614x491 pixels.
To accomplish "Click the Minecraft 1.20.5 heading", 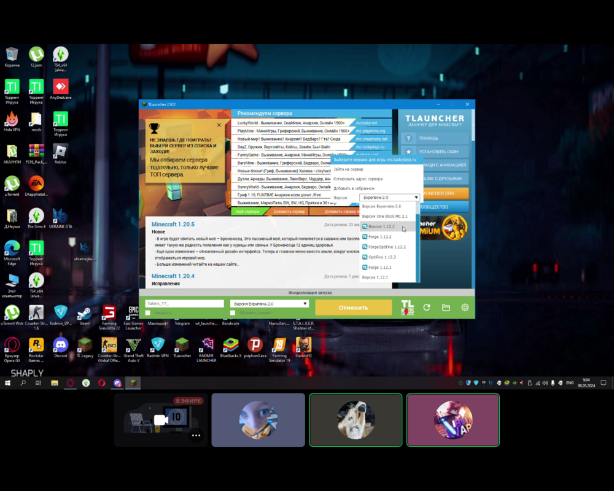I will [x=173, y=225].
